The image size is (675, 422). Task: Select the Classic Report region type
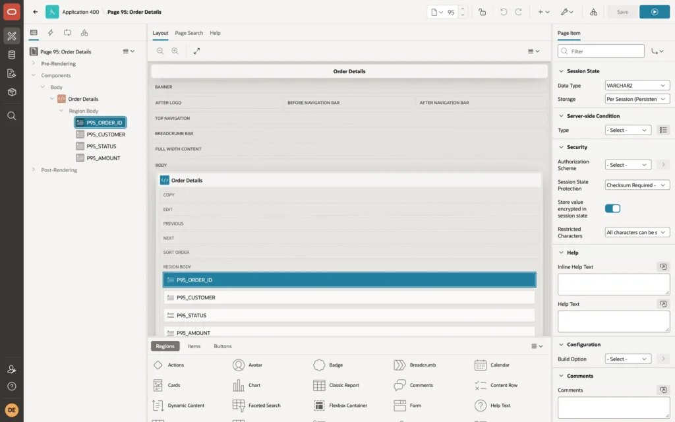(336, 385)
